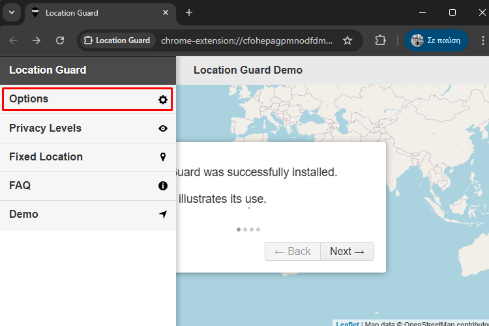Viewport: 489px width, 326px height.
Task: Reload the page
Action: (60, 40)
